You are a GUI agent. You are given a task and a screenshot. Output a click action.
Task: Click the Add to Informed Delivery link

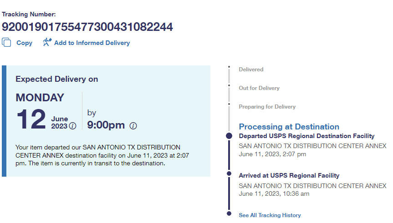(x=92, y=43)
